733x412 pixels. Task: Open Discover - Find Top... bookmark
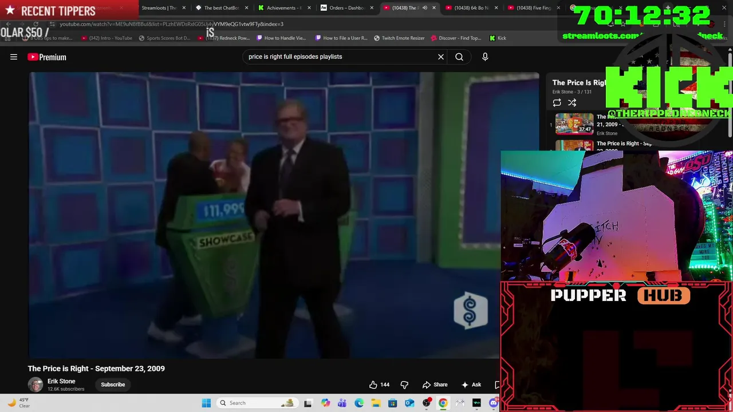point(456,38)
